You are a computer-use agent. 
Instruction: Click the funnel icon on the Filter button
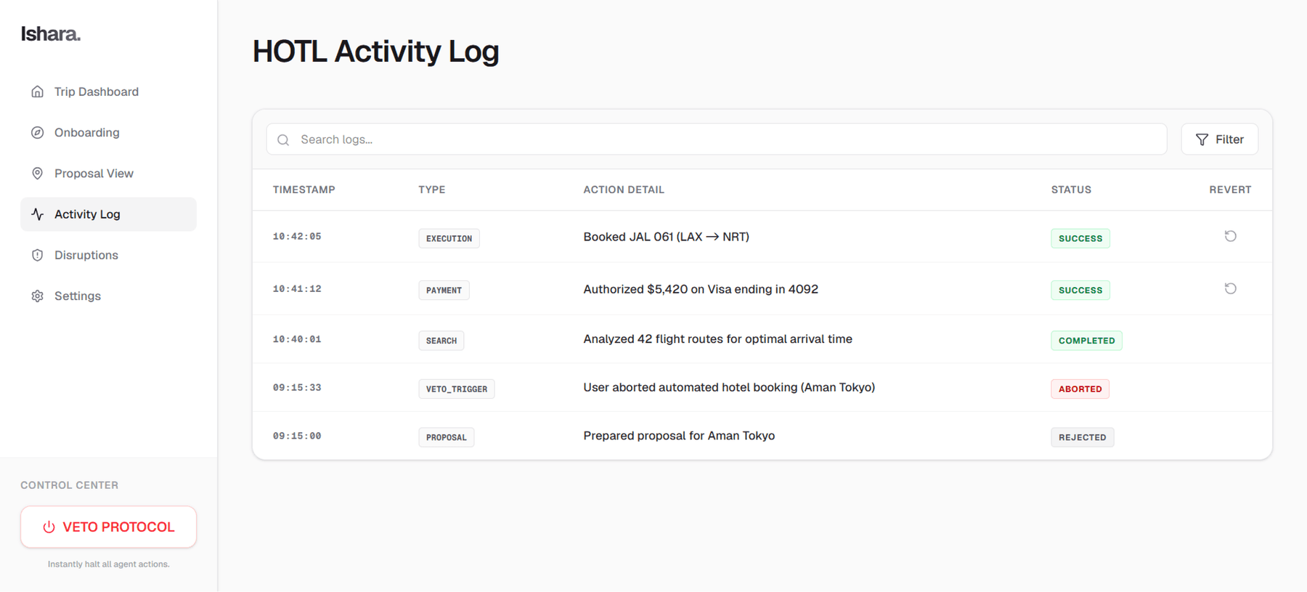pyautogui.click(x=1202, y=139)
